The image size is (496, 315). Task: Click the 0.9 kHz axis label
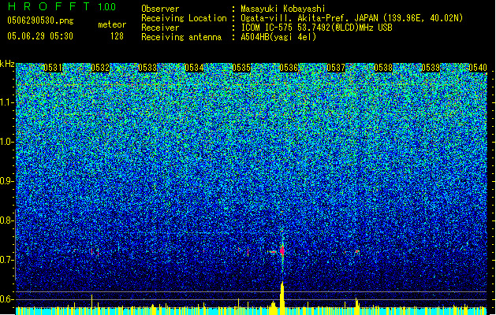pyautogui.click(x=6, y=181)
